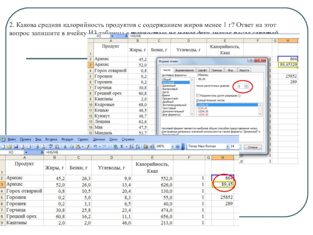
Task: Open the Name Box dropdown for H3
Action: [26, 152]
